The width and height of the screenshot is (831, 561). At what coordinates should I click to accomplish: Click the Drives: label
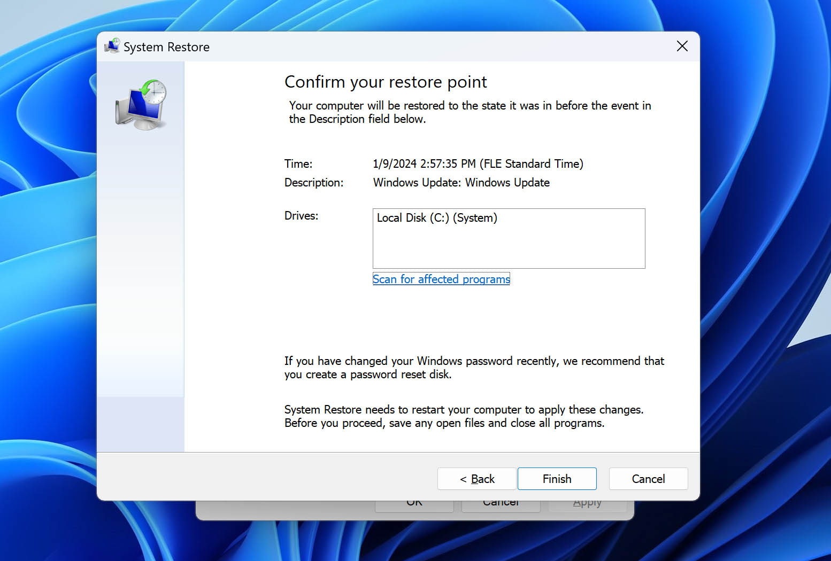point(301,215)
